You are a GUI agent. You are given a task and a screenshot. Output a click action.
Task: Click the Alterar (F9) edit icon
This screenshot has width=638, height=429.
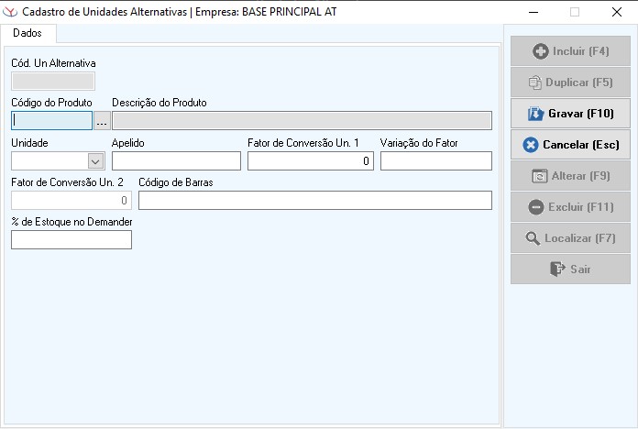pyautogui.click(x=541, y=176)
